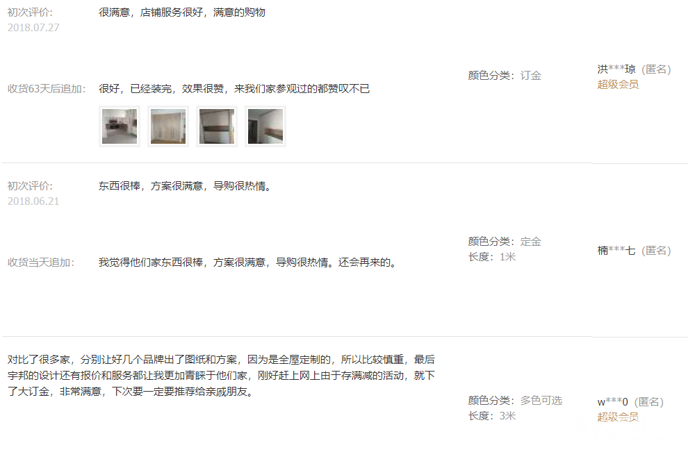Click the 收货当天追加 label
The width and height of the screenshot is (688, 450).
point(41,262)
